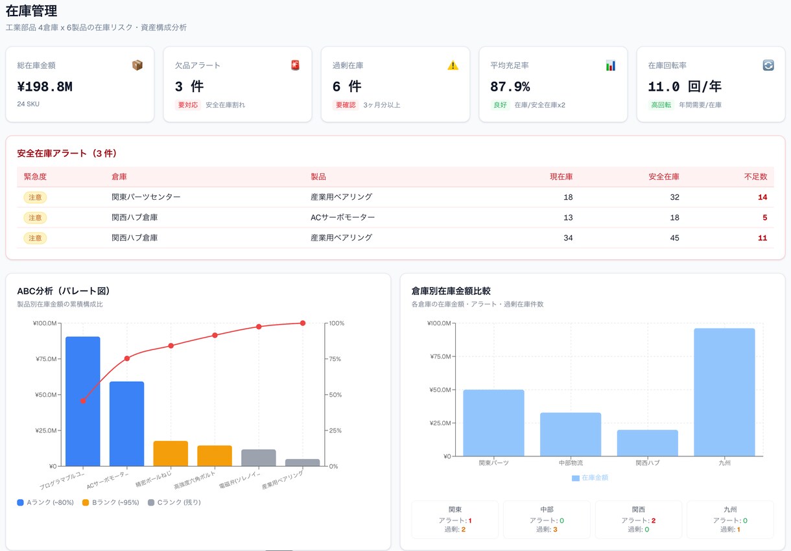The height and width of the screenshot is (551, 791).
Task: Click the 安全在庫 value 45
Action: 674,238
